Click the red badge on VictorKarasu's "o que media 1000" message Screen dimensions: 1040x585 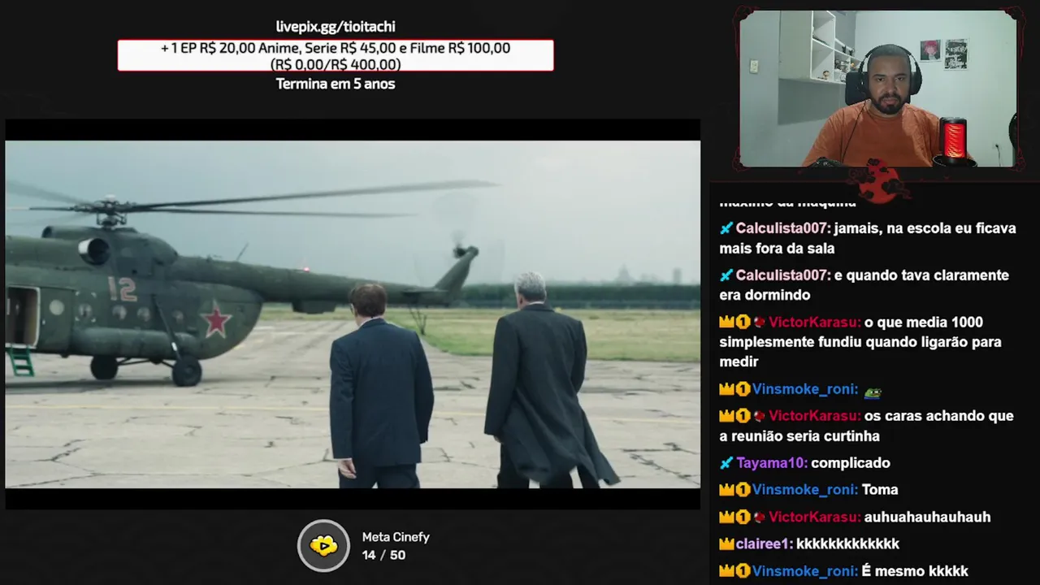[760, 322]
